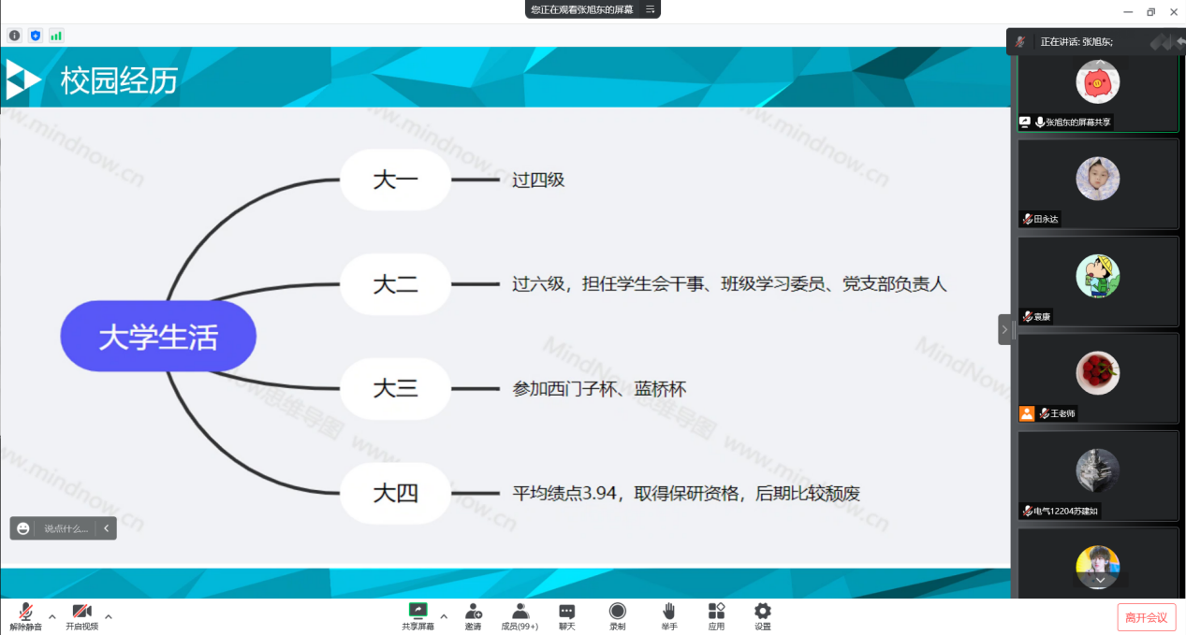Click the red 离开会议 button
The width and height of the screenshot is (1186, 635).
1146,617
